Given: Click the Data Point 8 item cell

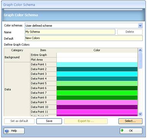Looking at the screenshot, I should 43,97.
